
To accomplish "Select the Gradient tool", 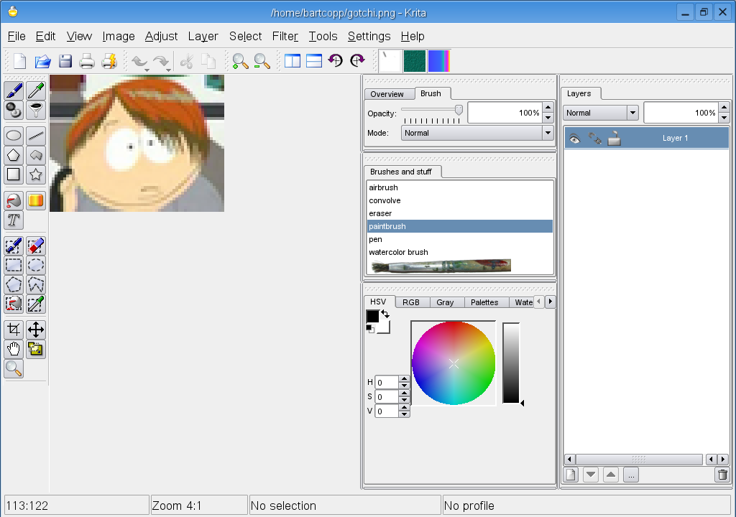I will (36, 201).
